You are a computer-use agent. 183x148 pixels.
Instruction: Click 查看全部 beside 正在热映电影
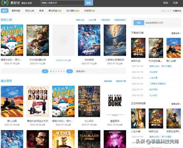point(176,104)
